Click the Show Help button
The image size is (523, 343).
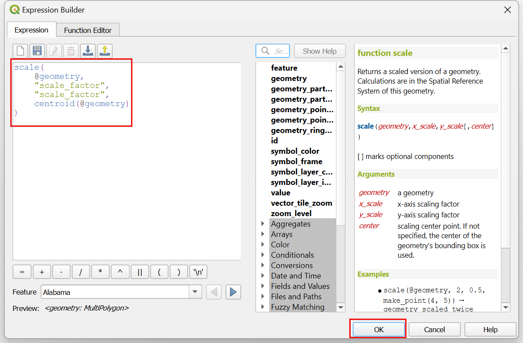coord(320,51)
